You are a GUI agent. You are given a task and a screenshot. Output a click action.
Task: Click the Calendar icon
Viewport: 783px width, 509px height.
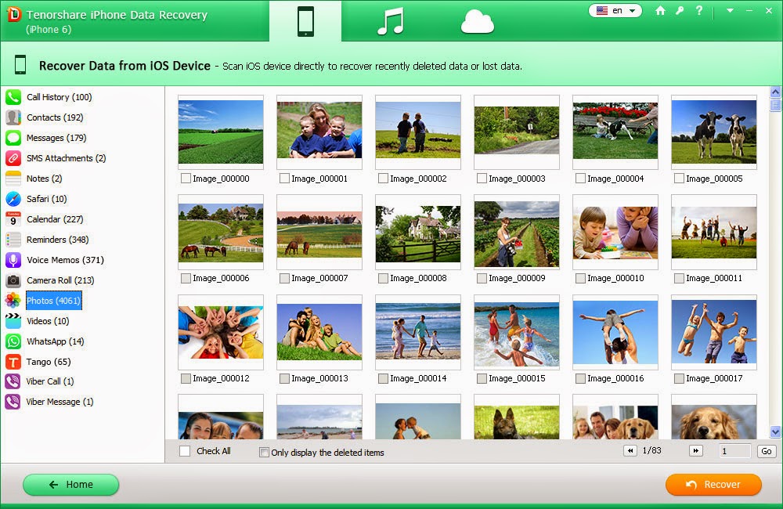point(13,219)
